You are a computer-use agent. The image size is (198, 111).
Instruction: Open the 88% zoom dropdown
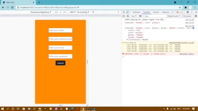click(73, 12)
